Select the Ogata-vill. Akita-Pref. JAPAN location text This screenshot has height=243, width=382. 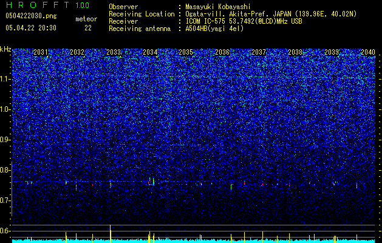(271, 14)
